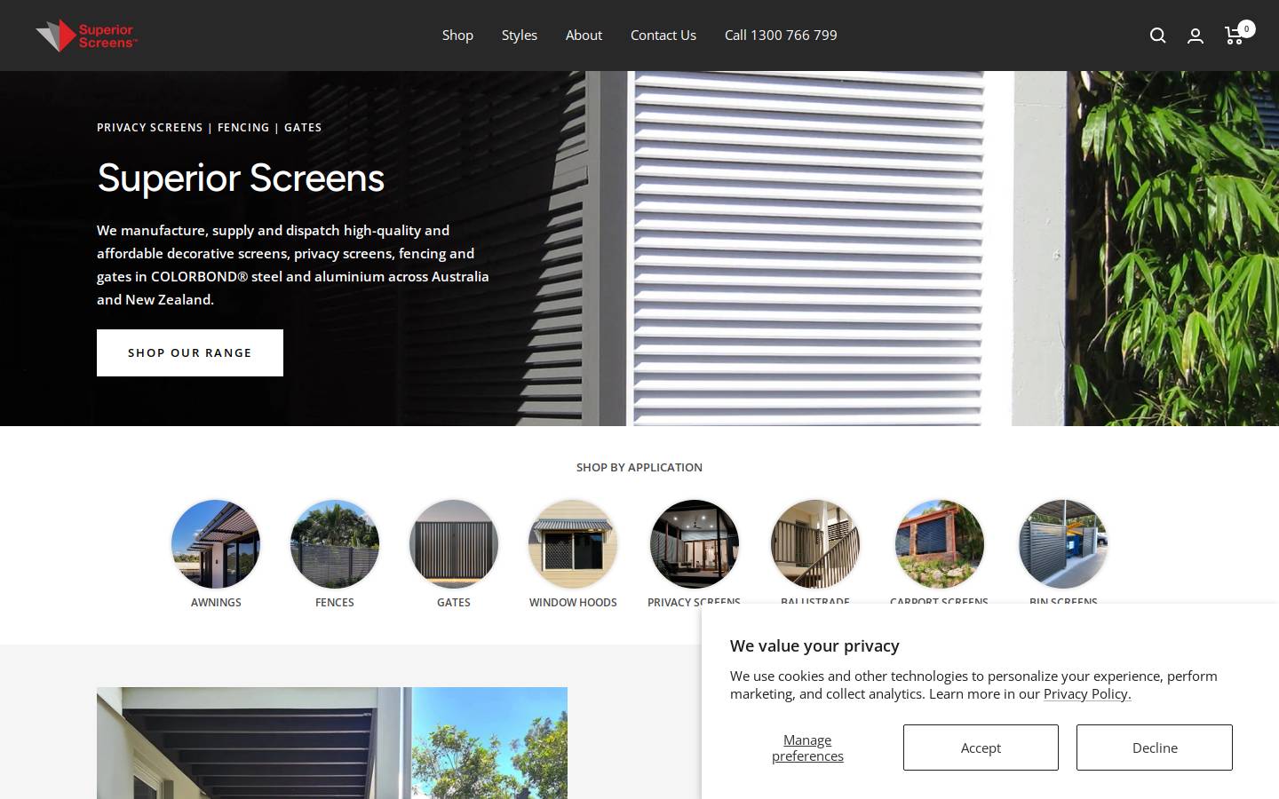Open the search icon in header
1279x799 pixels.
[1157, 36]
